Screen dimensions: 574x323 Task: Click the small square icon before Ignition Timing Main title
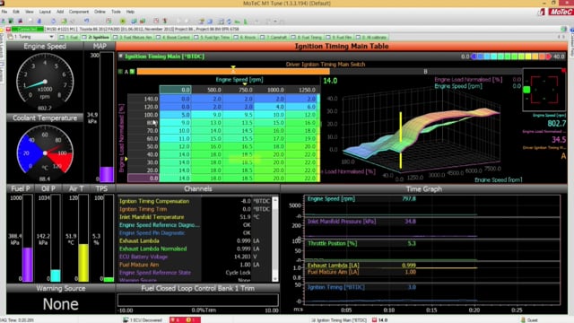pyautogui.click(x=120, y=56)
